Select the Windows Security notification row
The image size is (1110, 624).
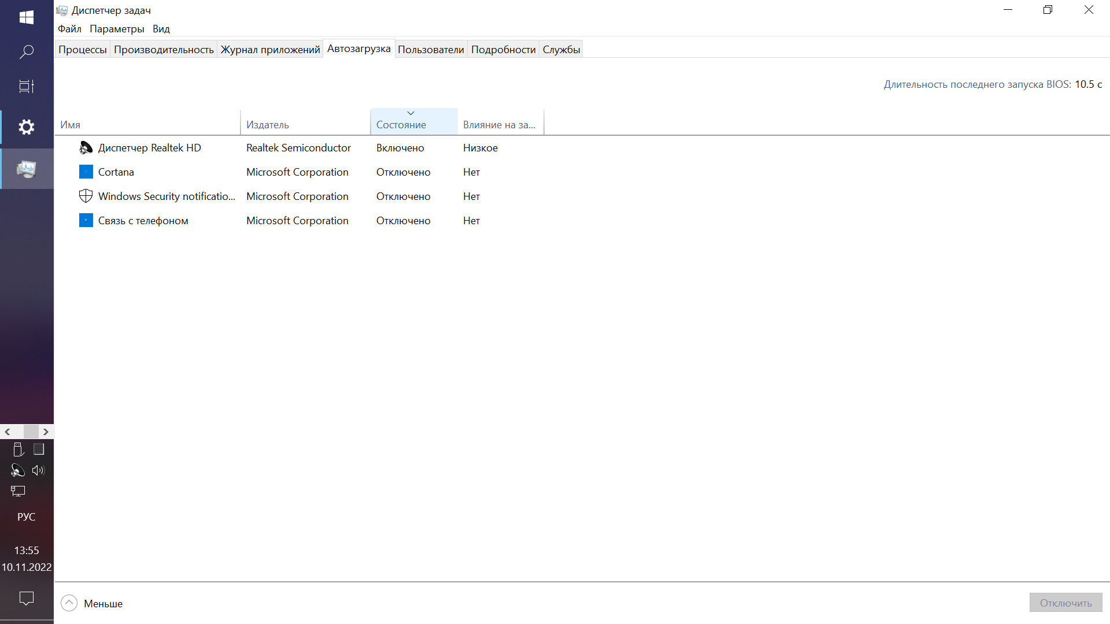[166, 196]
